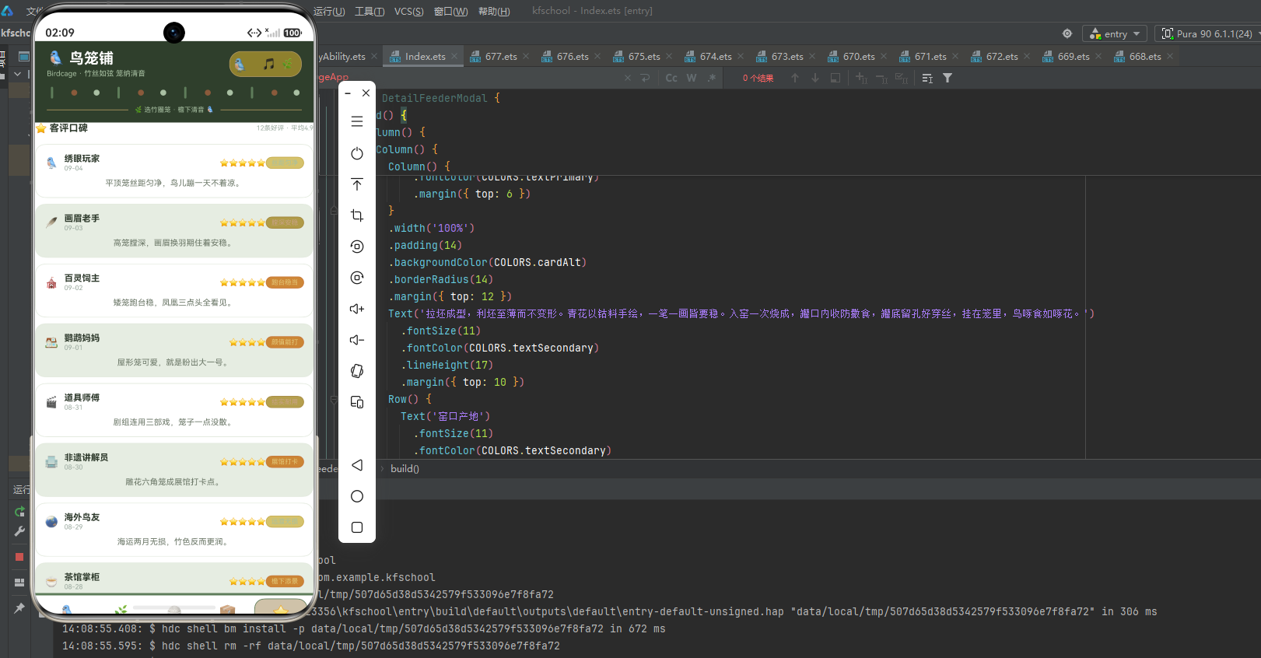Image resolution: width=1261 pixels, height=658 pixels.
Task: Power off the emulator with the power icon
Action: point(357,153)
